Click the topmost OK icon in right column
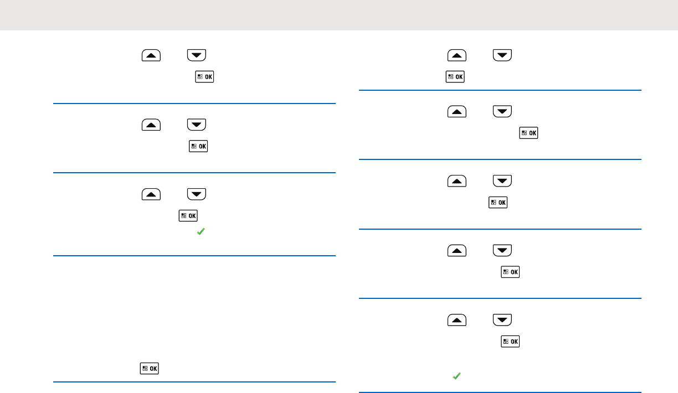The width and height of the screenshot is (678, 393). [x=455, y=77]
